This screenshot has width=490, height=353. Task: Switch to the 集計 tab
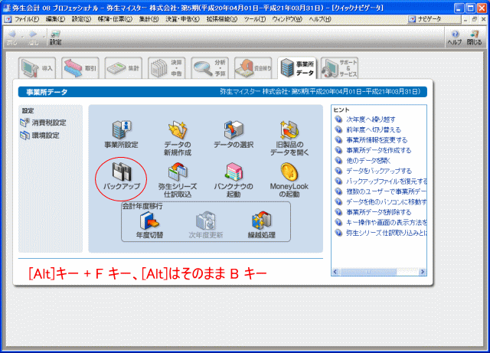coord(123,68)
